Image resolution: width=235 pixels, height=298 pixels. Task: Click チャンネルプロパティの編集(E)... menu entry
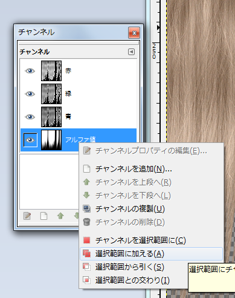pos(151,151)
